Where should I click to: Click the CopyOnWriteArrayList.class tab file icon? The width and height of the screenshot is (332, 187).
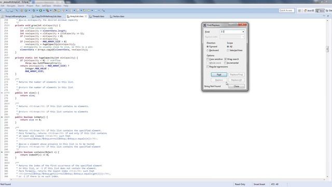(x=33, y=16)
